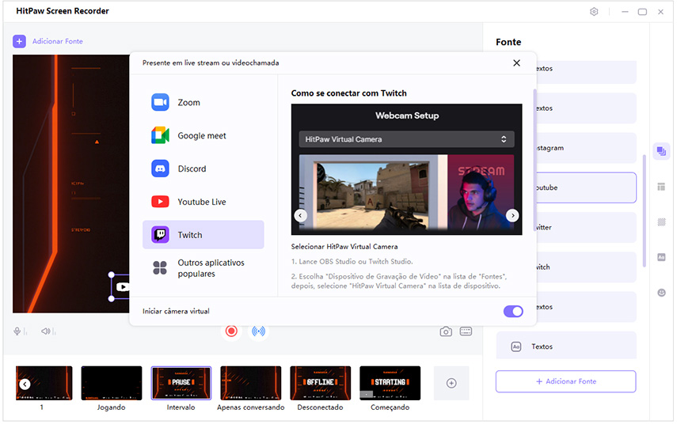Select the Desconectado scene thumbnail
Screen dimensions: 677x424
tap(321, 383)
